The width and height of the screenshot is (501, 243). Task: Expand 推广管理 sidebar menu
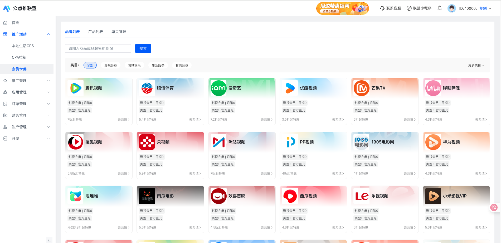click(x=27, y=81)
